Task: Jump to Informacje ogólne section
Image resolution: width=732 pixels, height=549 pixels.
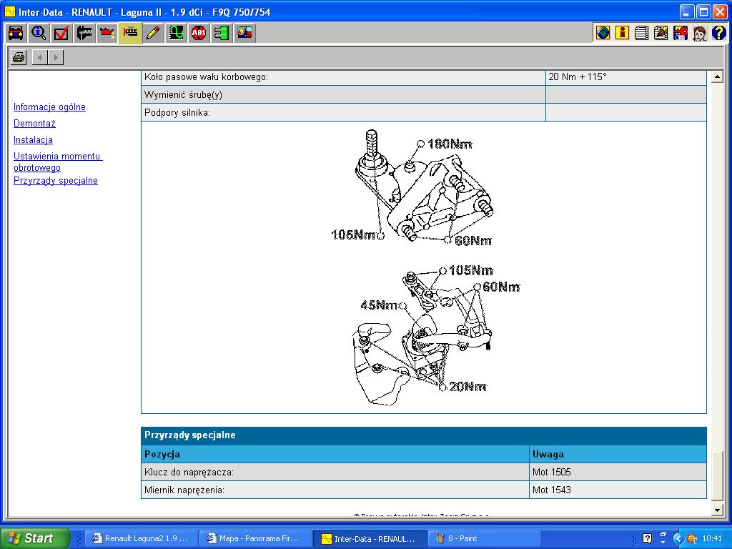Action: pyautogui.click(x=49, y=107)
